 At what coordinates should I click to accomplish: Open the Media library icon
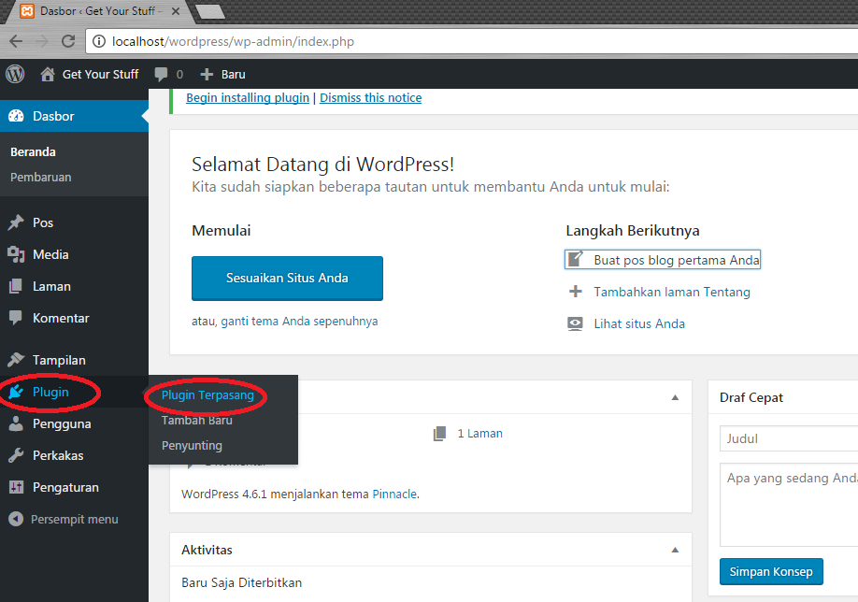(17, 254)
